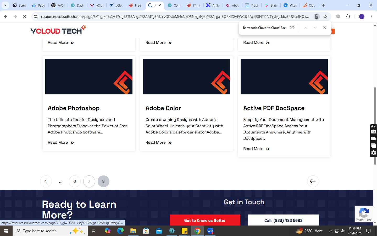377x236 pixels.
Task: Stop loading the page
Action: click(24, 17)
